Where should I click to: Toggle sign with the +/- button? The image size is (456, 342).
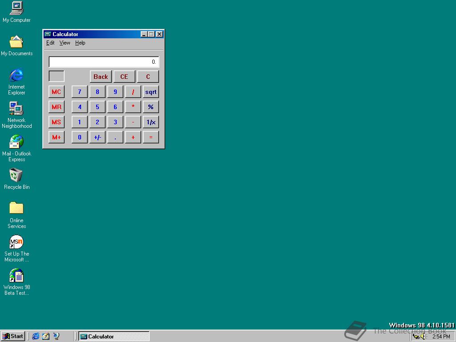point(98,137)
